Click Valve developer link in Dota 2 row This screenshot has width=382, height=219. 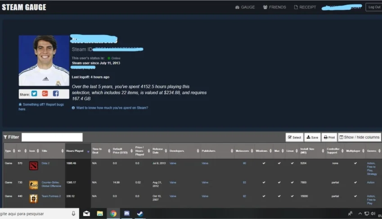173,163
